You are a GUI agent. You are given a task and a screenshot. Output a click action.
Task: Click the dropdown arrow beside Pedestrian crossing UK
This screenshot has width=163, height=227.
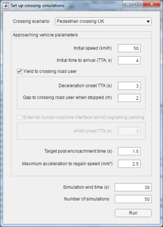148,22
